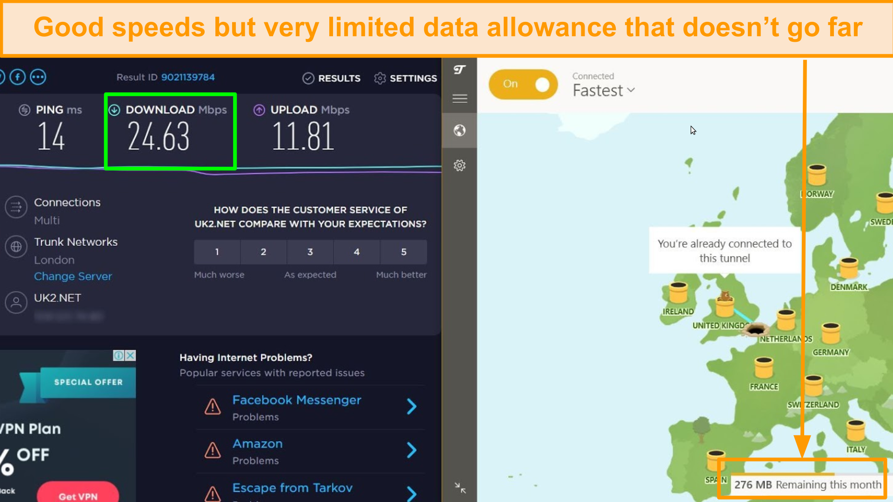
Task: Click the download speed value 24.63
Action: [x=159, y=137]
